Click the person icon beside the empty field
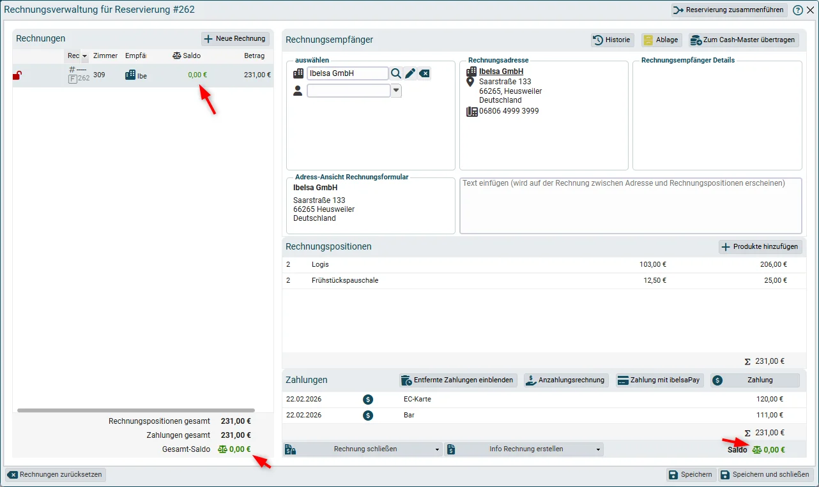Viewport: 819px width, 487px height. coord(298,91)
